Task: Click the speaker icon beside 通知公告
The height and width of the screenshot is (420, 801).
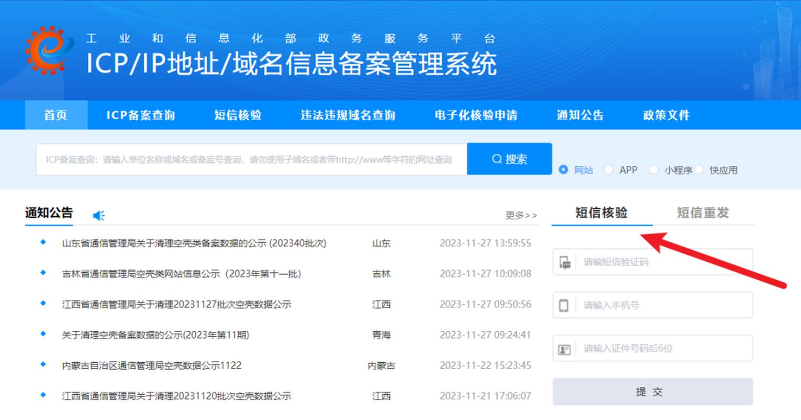Action: (98, 214)
